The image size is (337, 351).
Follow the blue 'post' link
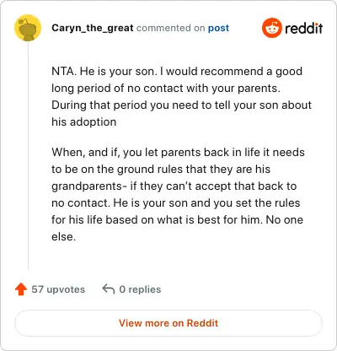[218, 28]
